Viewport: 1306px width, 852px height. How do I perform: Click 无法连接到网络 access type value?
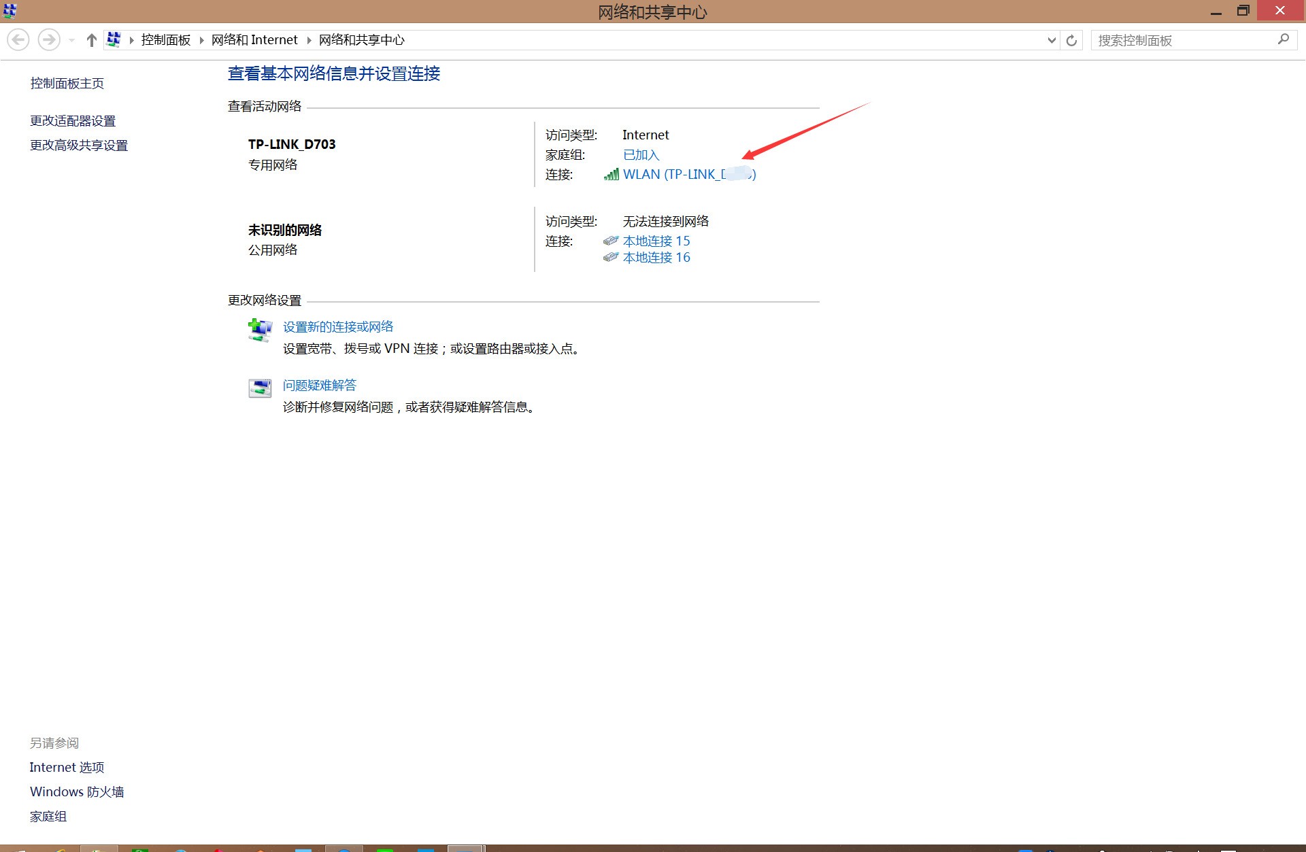pyautogui.click(x=666, y=222)
